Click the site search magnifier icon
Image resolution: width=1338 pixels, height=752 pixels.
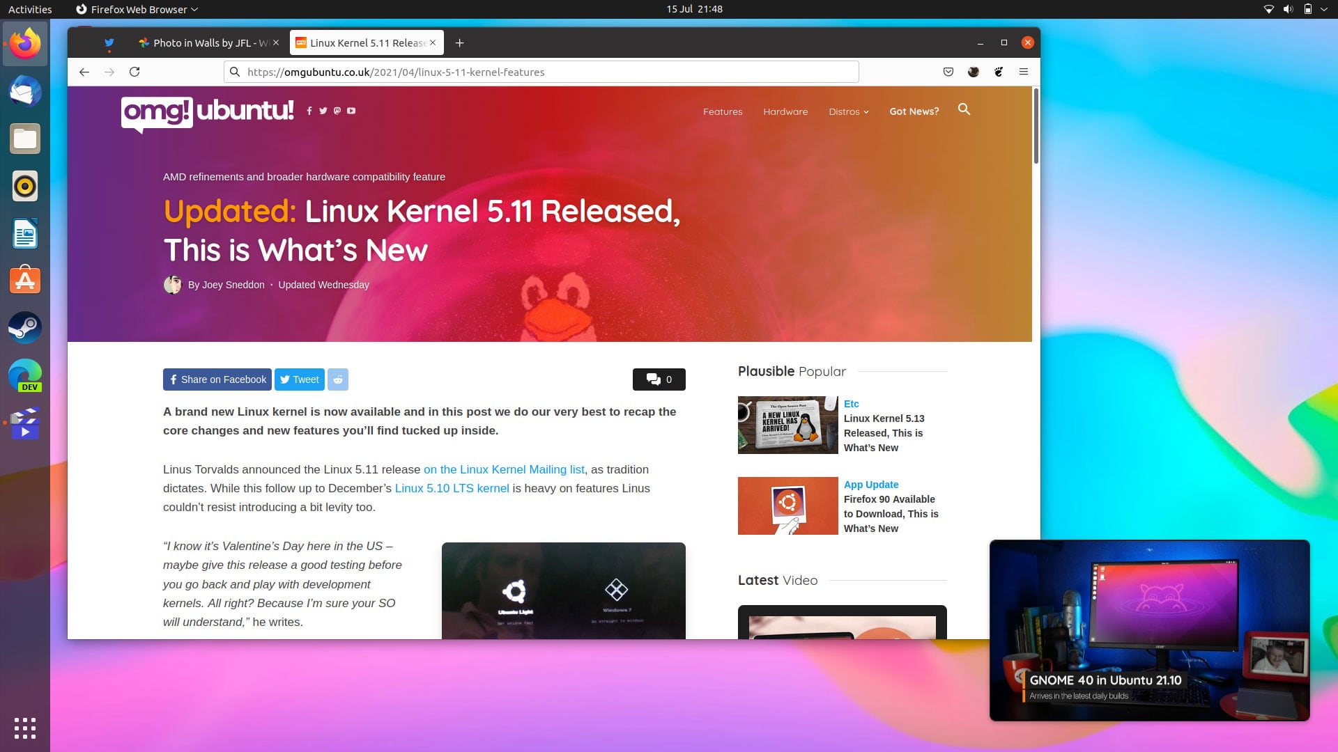coord(964,109)
